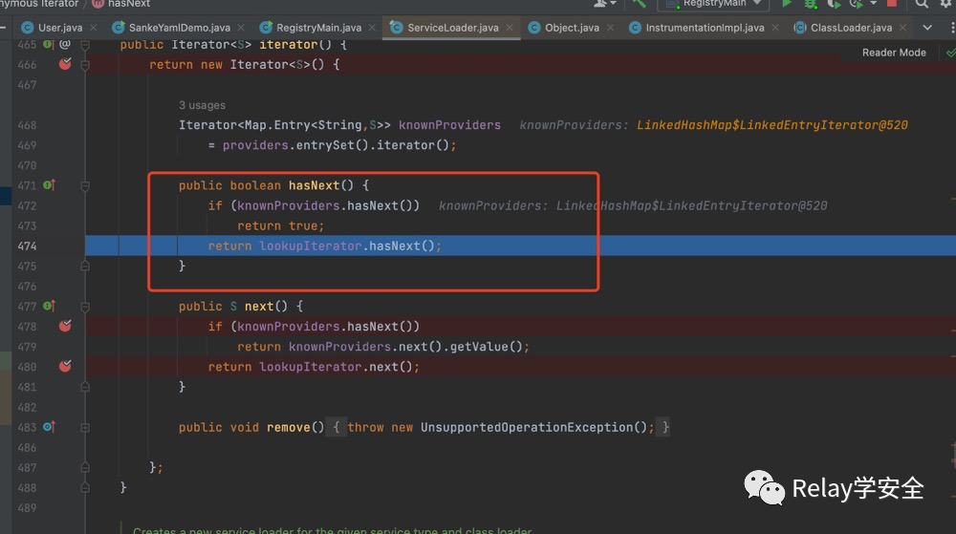Open Search Everywhere magnifier icon
The height and width of the screenshot is (534, 956).
click(x=922, y=4)
